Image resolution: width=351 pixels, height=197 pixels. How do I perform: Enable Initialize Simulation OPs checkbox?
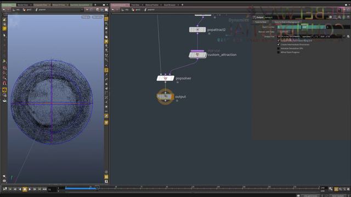tap(279, 49)
